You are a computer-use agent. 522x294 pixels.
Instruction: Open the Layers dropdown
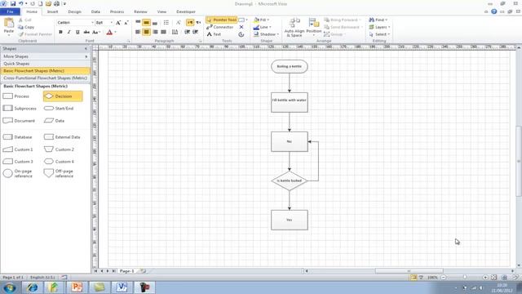pos(379,27)
